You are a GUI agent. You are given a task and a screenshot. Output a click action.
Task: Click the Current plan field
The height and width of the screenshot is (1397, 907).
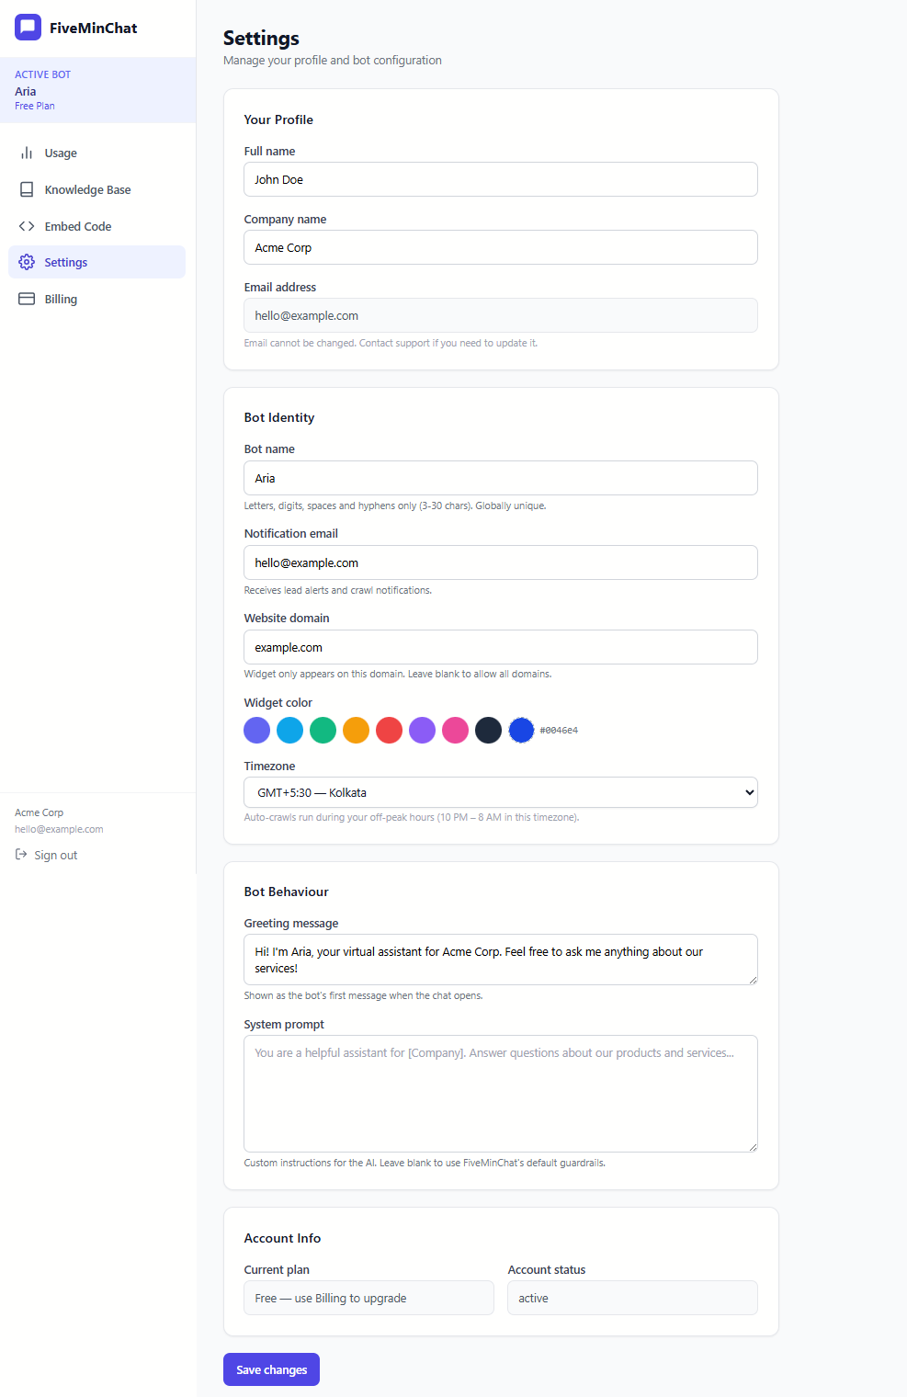368,1298
